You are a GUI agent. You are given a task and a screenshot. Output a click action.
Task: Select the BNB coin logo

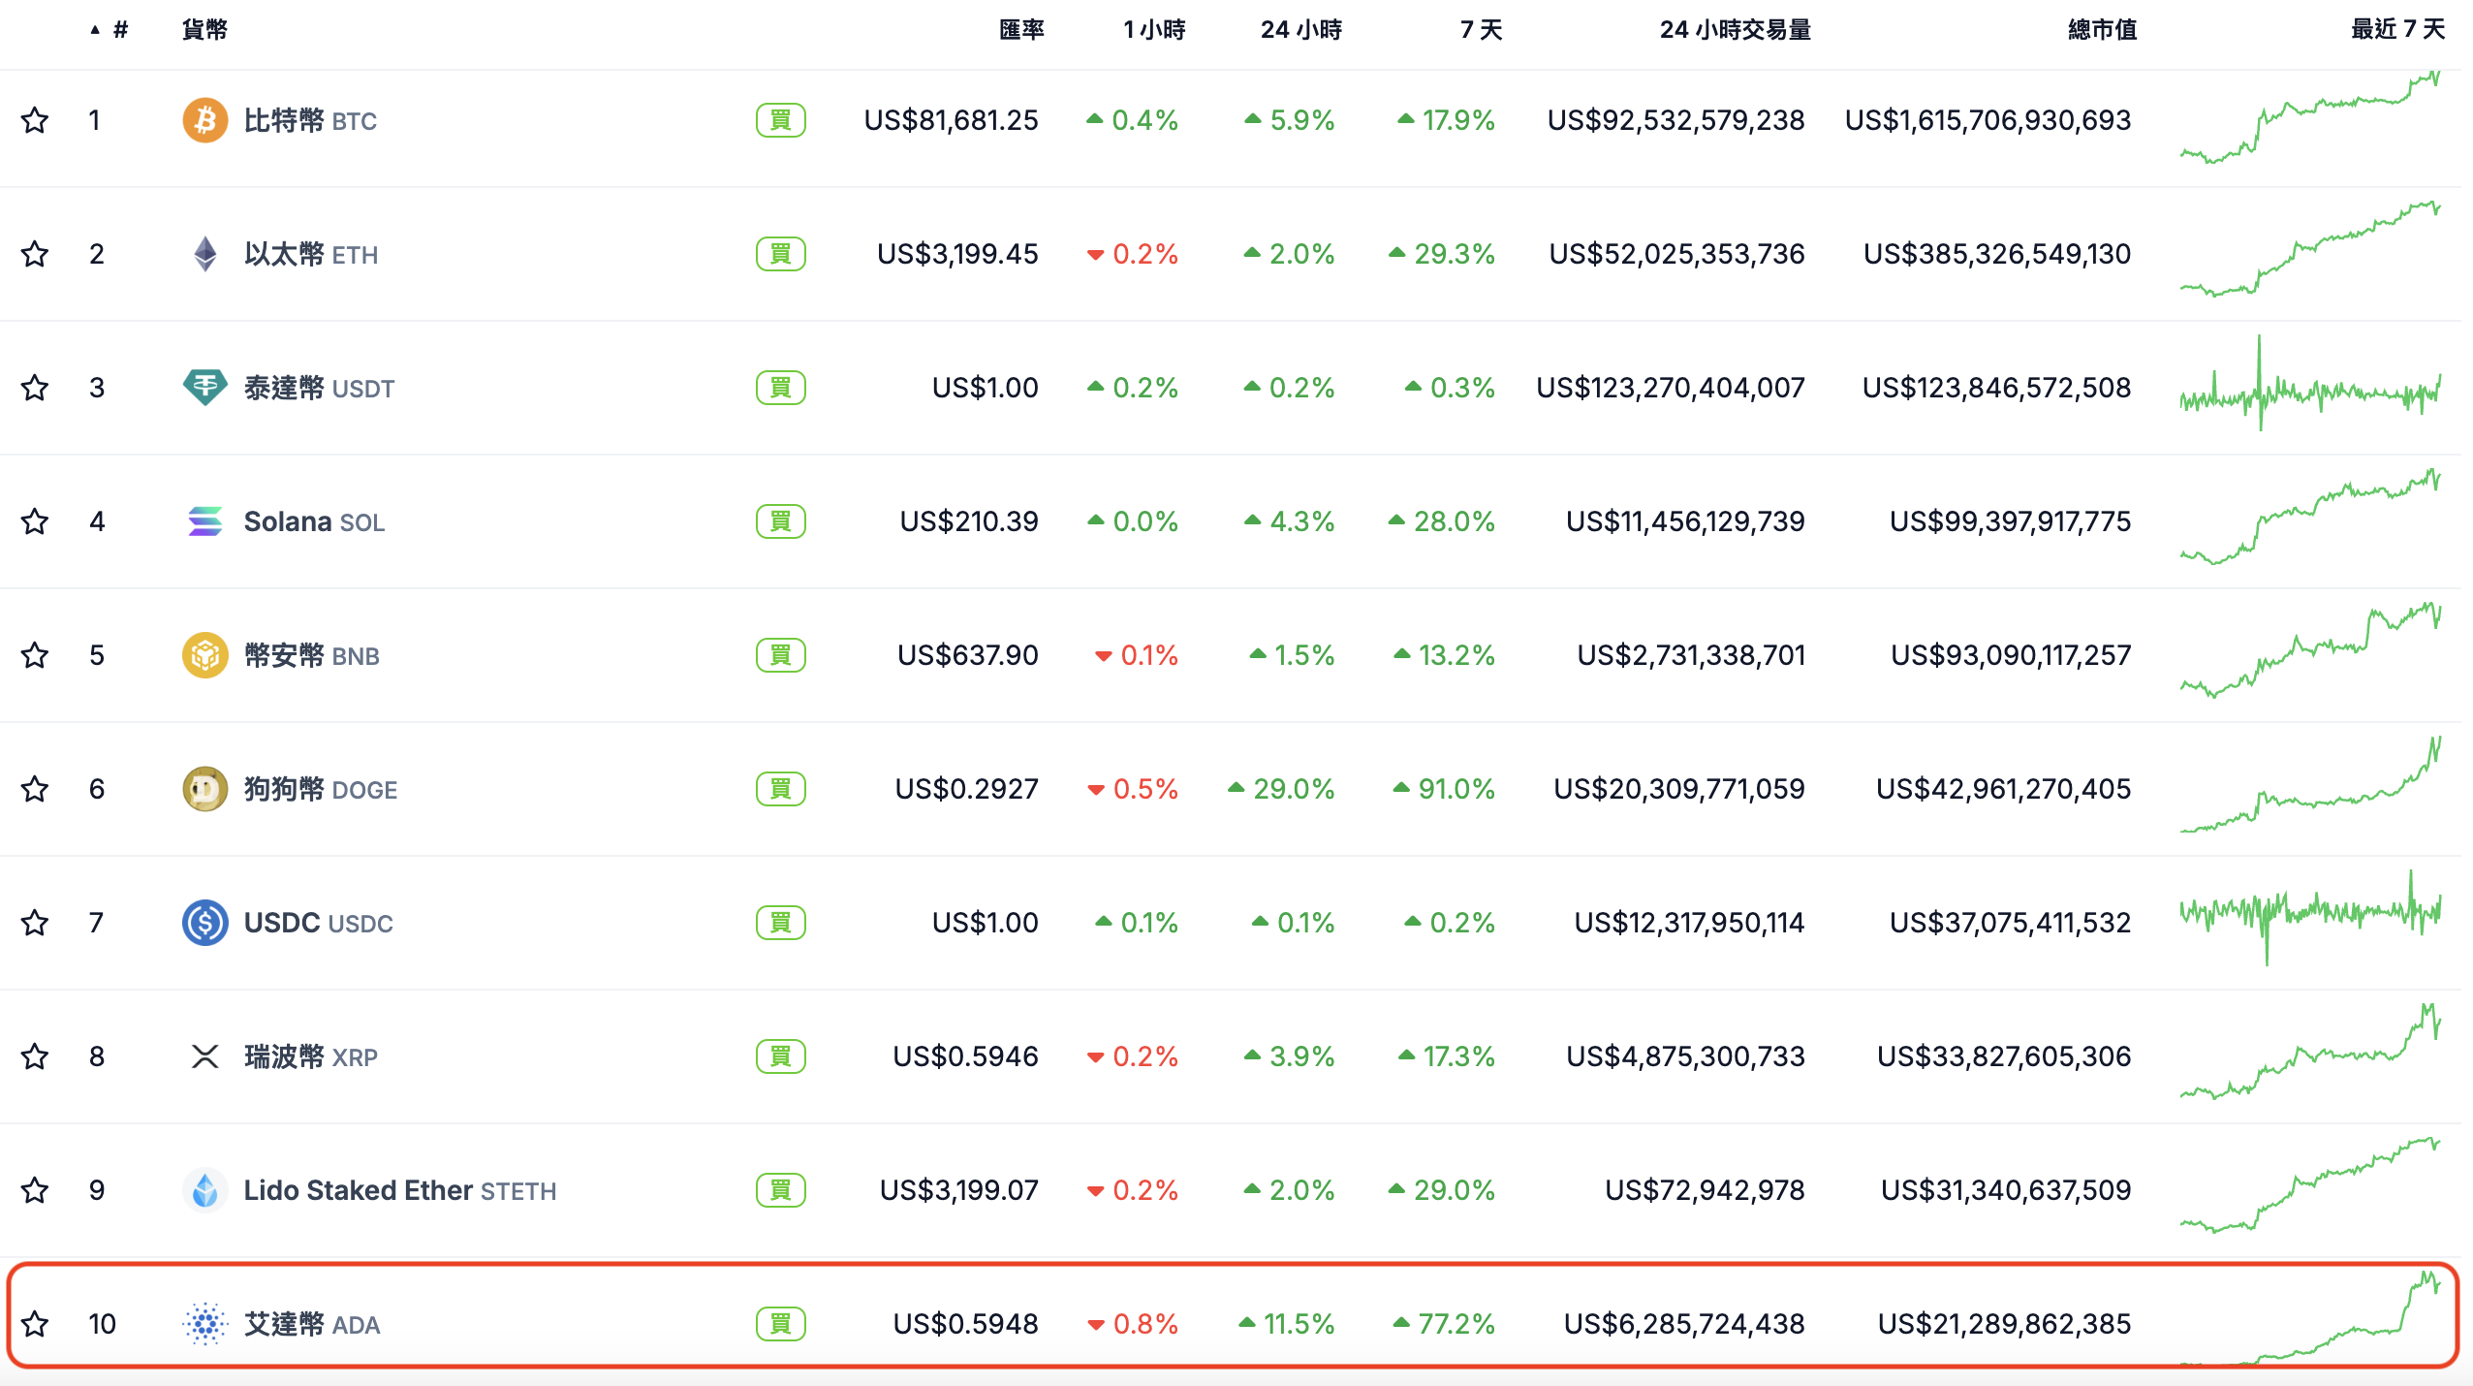click(204, 655)
